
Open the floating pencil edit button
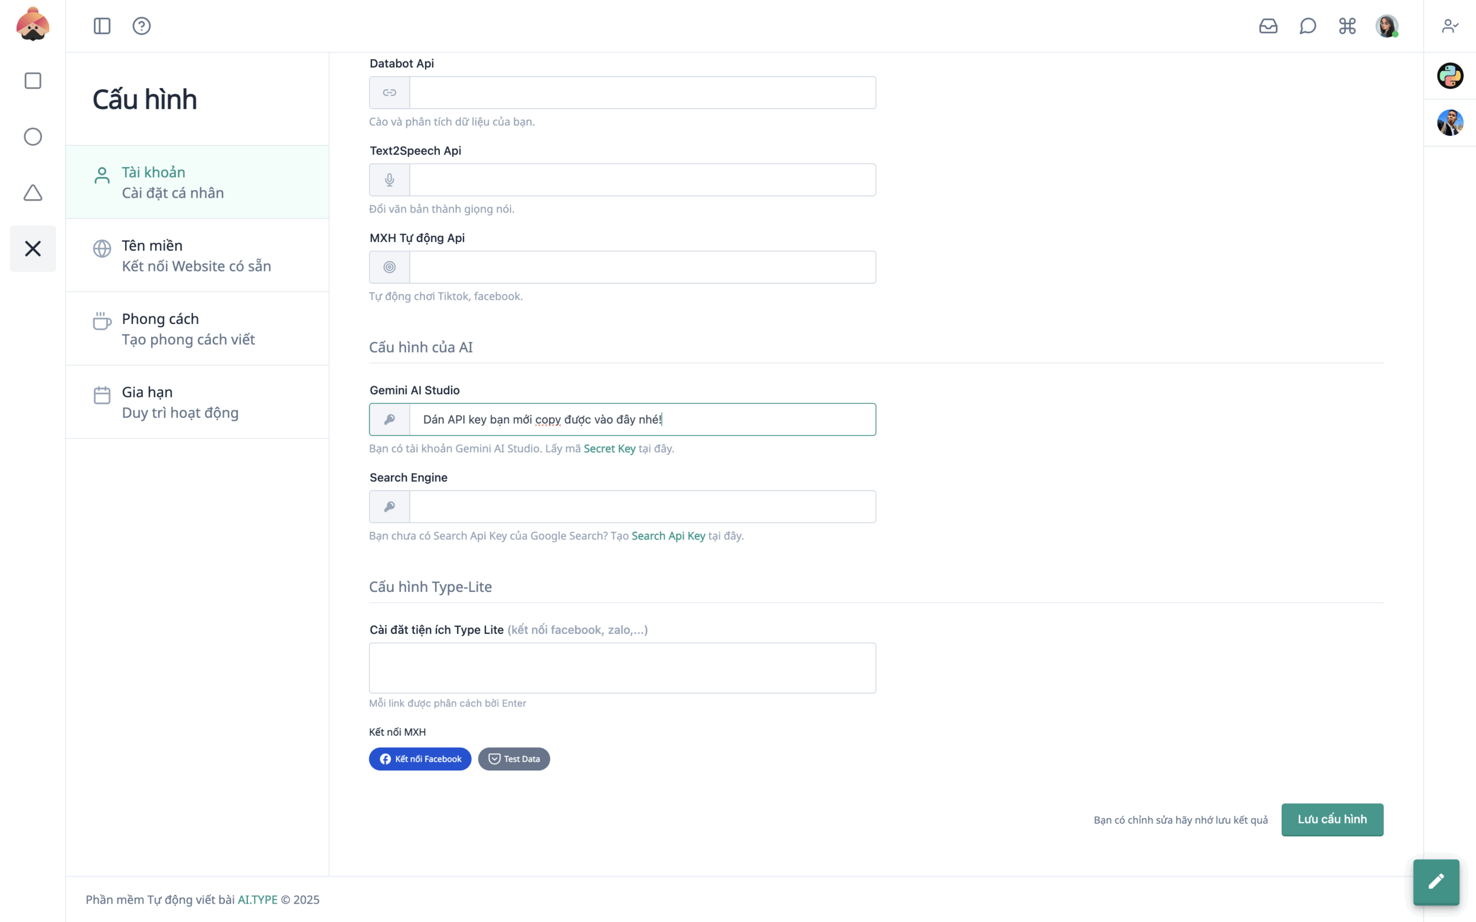[x=1436, y=882]
